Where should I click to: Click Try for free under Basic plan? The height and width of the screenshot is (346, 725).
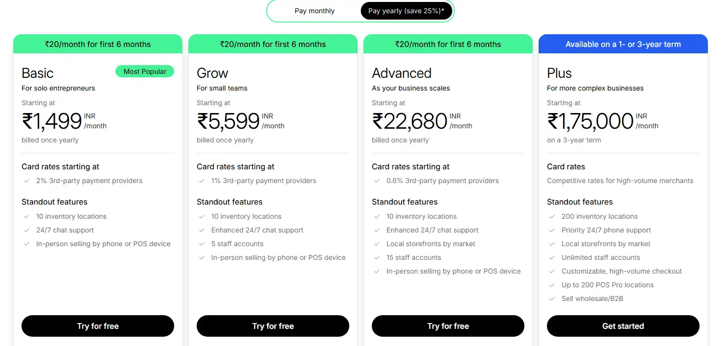(98, 326)
